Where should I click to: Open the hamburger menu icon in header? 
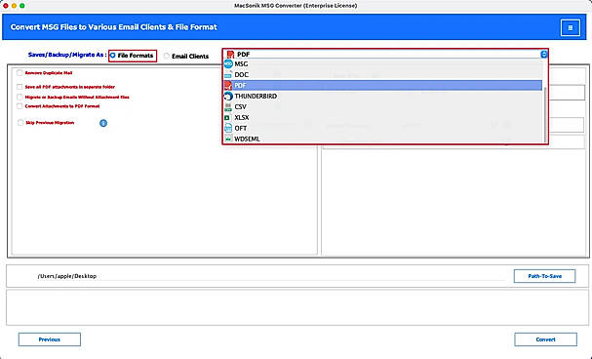[x=571, y=27]
